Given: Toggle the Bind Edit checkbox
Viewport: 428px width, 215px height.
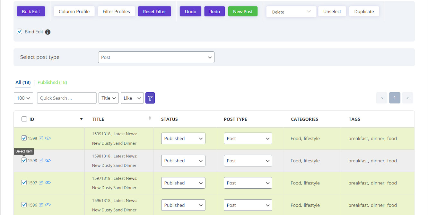Looking at the screenshot, I should click(x=20, y=31).
